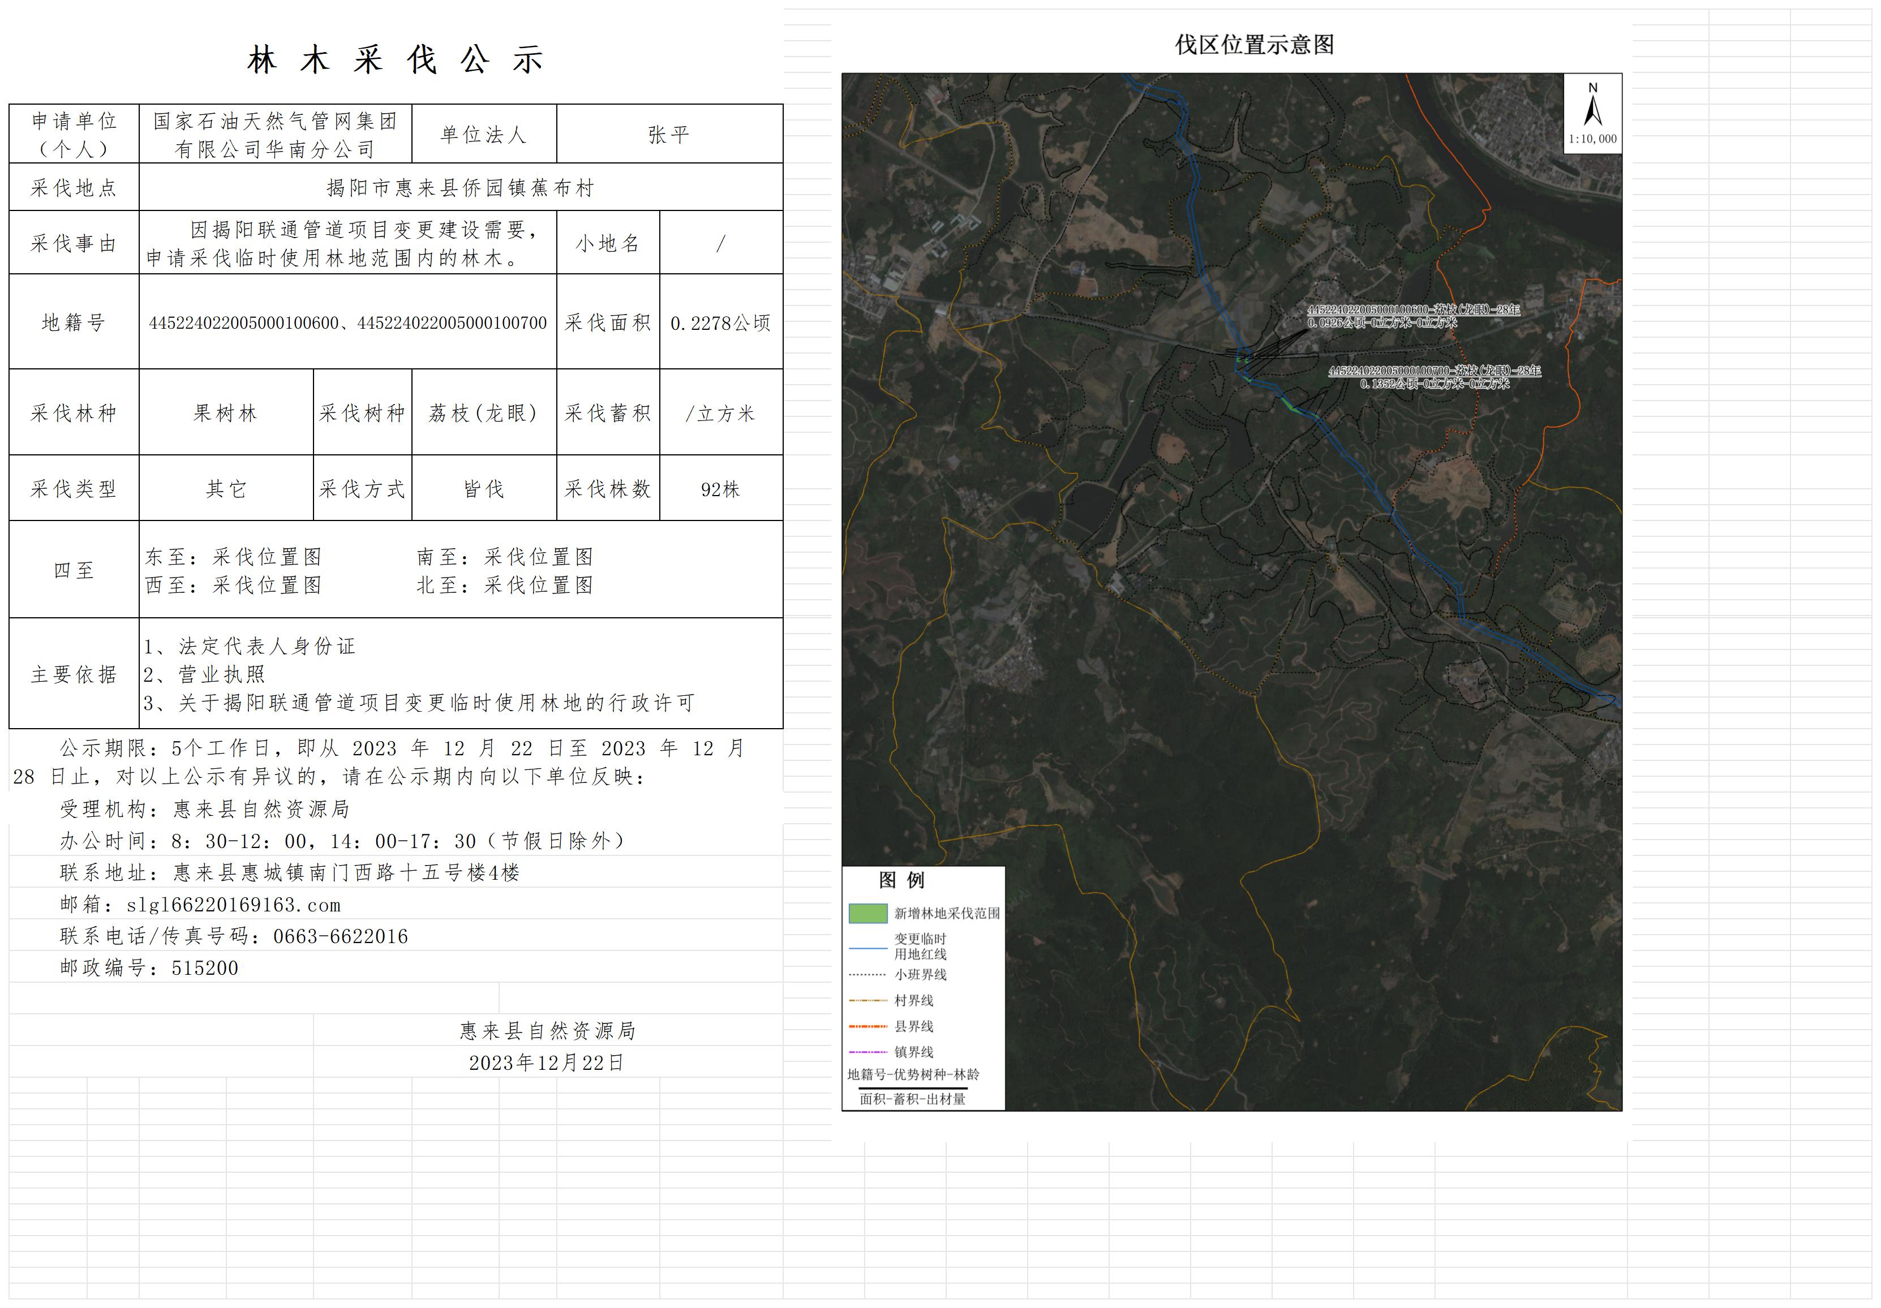Select the cell containing 92株

click(x=720, y=489)
